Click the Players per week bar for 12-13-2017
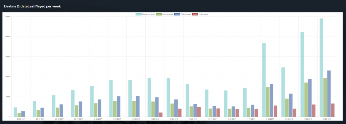The height and width of the screenshot is (124, 346). click(283, 92)
